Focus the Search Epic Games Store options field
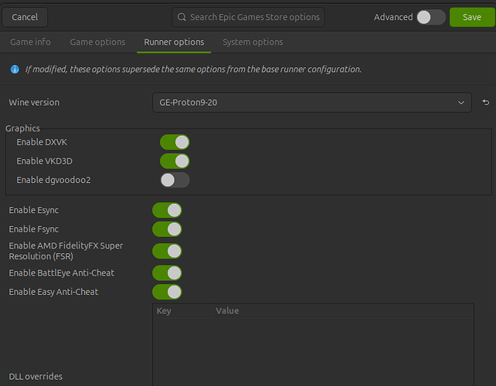Viewport: 496px width, 386px height. click(x=255, y=17)
